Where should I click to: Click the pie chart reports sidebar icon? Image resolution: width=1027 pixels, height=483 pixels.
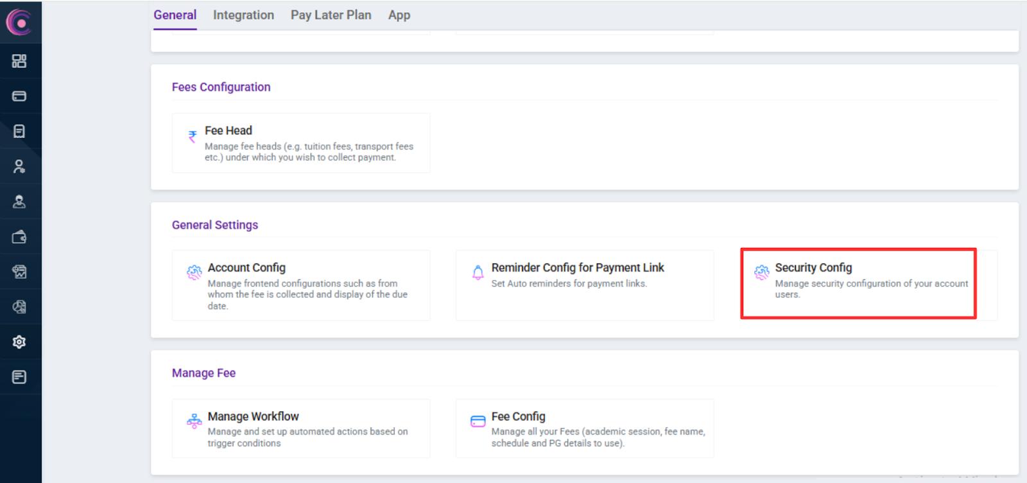click(19, 307)
